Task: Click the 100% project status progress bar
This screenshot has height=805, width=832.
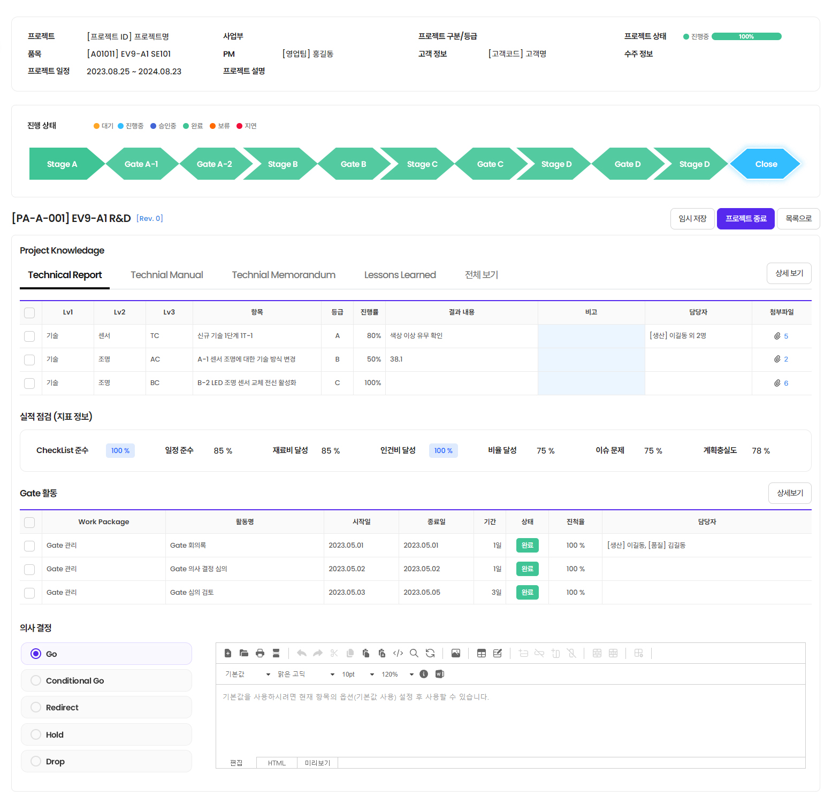Action: pyautogui.click(x=746, y=36)
